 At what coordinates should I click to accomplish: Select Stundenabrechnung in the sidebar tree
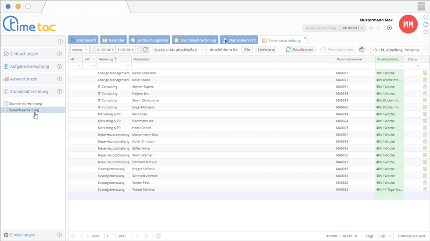(x=25, y=104)
